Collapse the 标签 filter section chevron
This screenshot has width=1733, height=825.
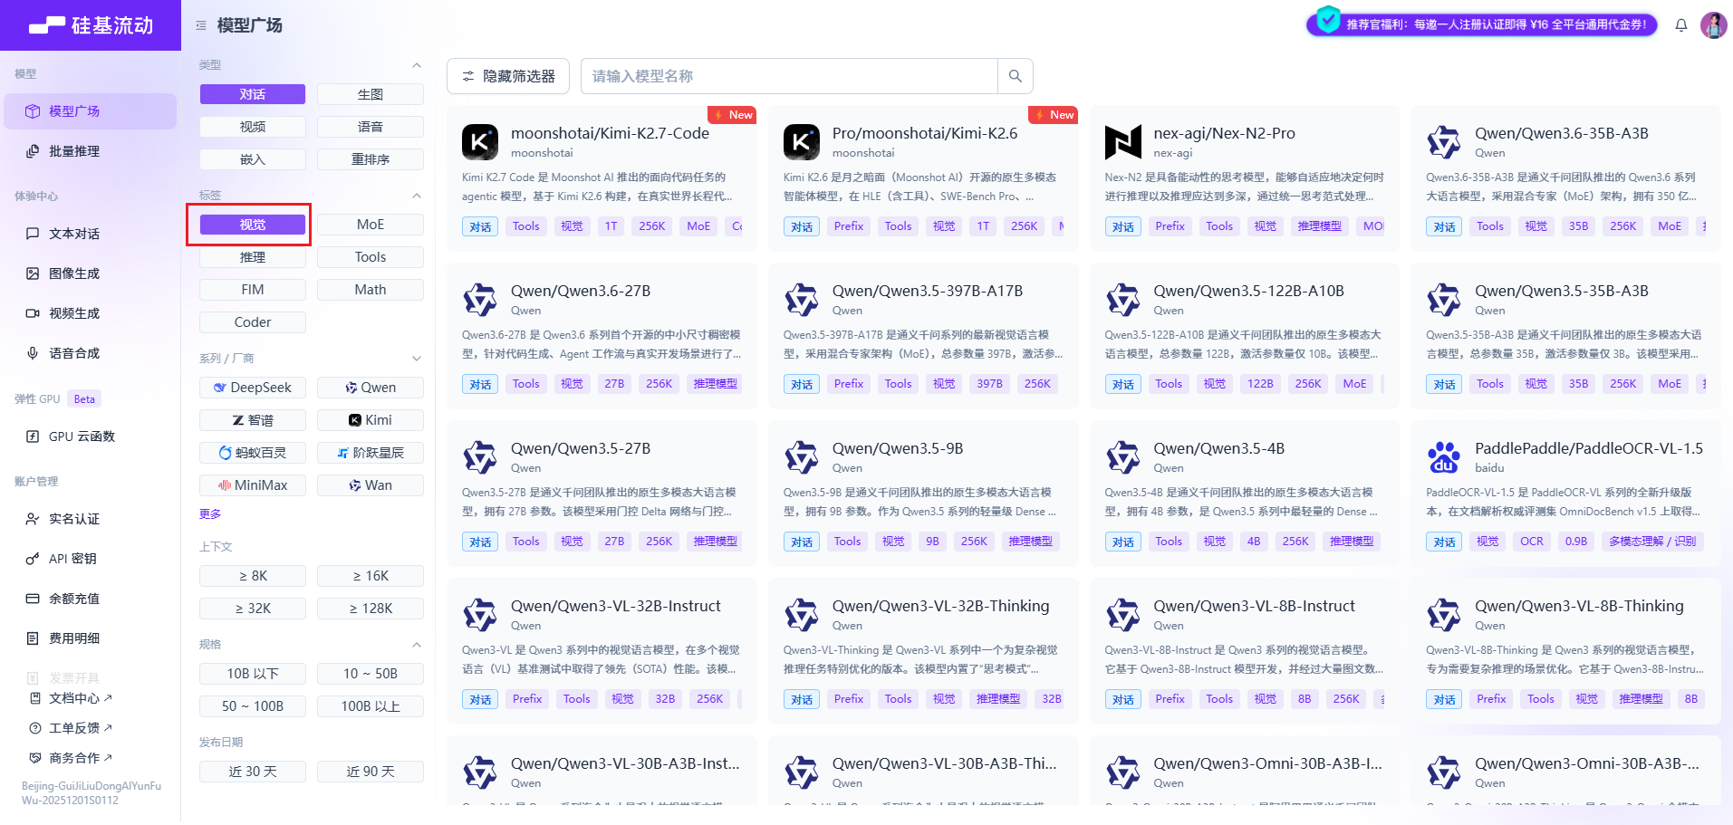(417, 196)
